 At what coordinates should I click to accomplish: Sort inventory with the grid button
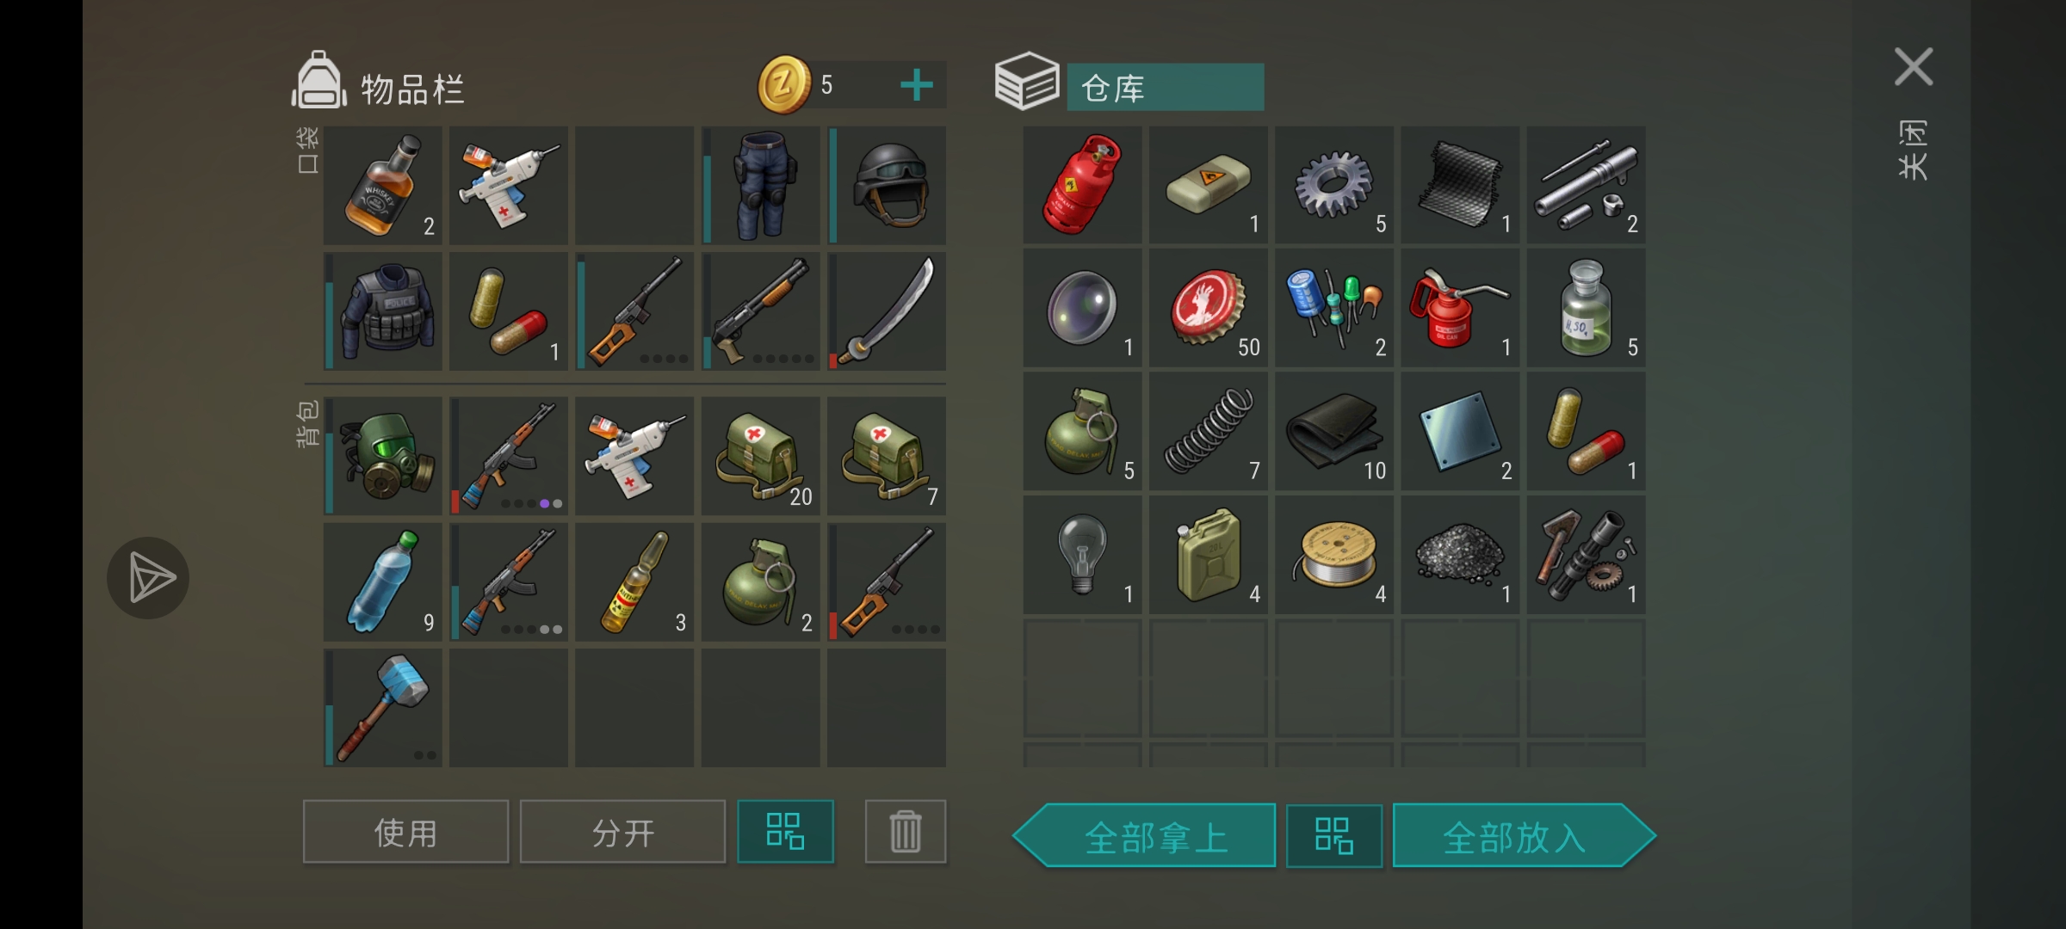tap(785, 832)
